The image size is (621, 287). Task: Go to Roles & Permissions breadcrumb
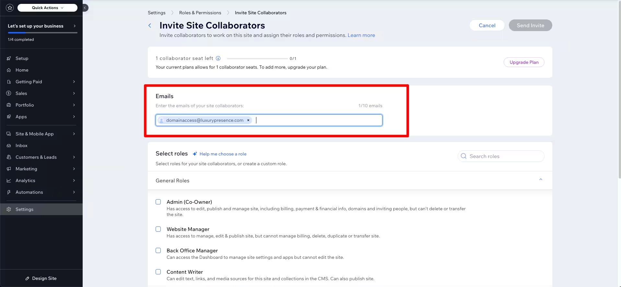pos(200,13)
